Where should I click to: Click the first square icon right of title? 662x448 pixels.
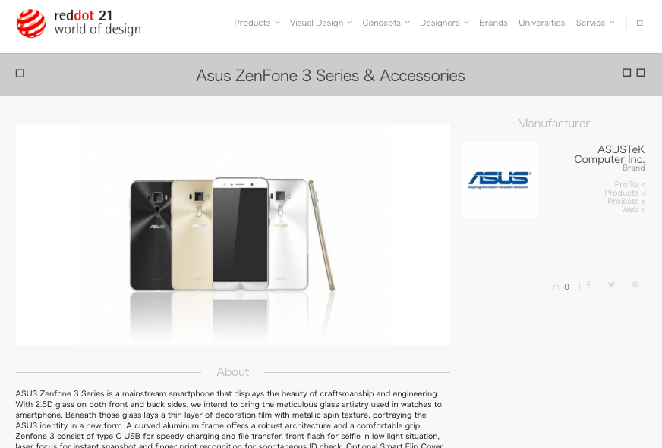click(626, 73)
